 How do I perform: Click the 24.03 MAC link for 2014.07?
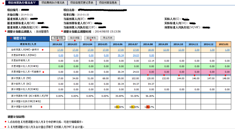(x=136, y=55)
